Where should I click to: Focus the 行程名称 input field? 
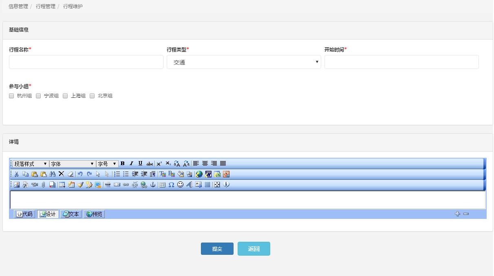tap(86, 62)
